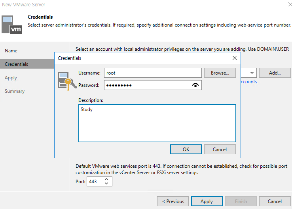Click OK in the Credentials dialog

[x=186, y=149]
